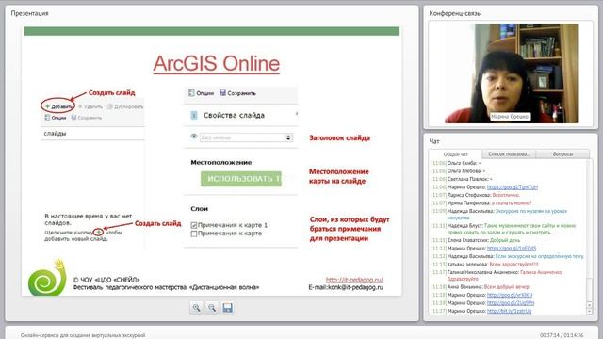The image size is (603, 339).
Task: Toggle the eye icon beside the slide title field
Action: (194, 137)
